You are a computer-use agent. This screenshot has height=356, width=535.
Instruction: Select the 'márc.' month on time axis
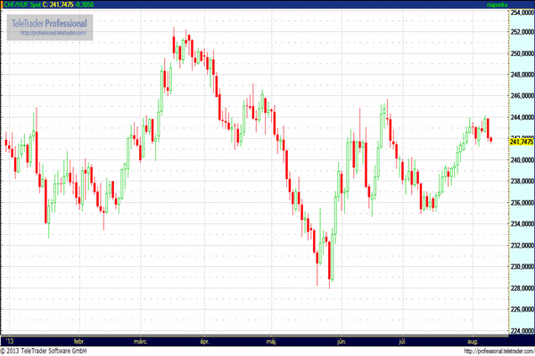[140, 340]
